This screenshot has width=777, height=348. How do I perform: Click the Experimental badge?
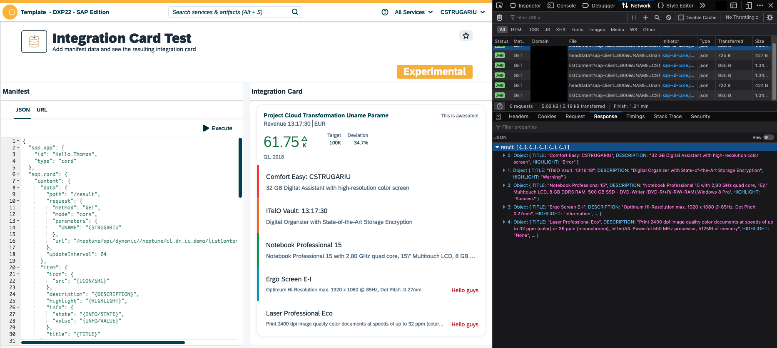[x=434, y=72]
